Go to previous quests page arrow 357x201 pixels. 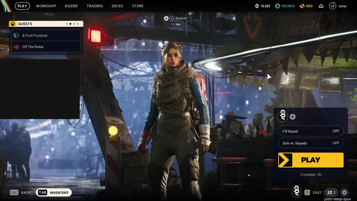pos(67,24)
